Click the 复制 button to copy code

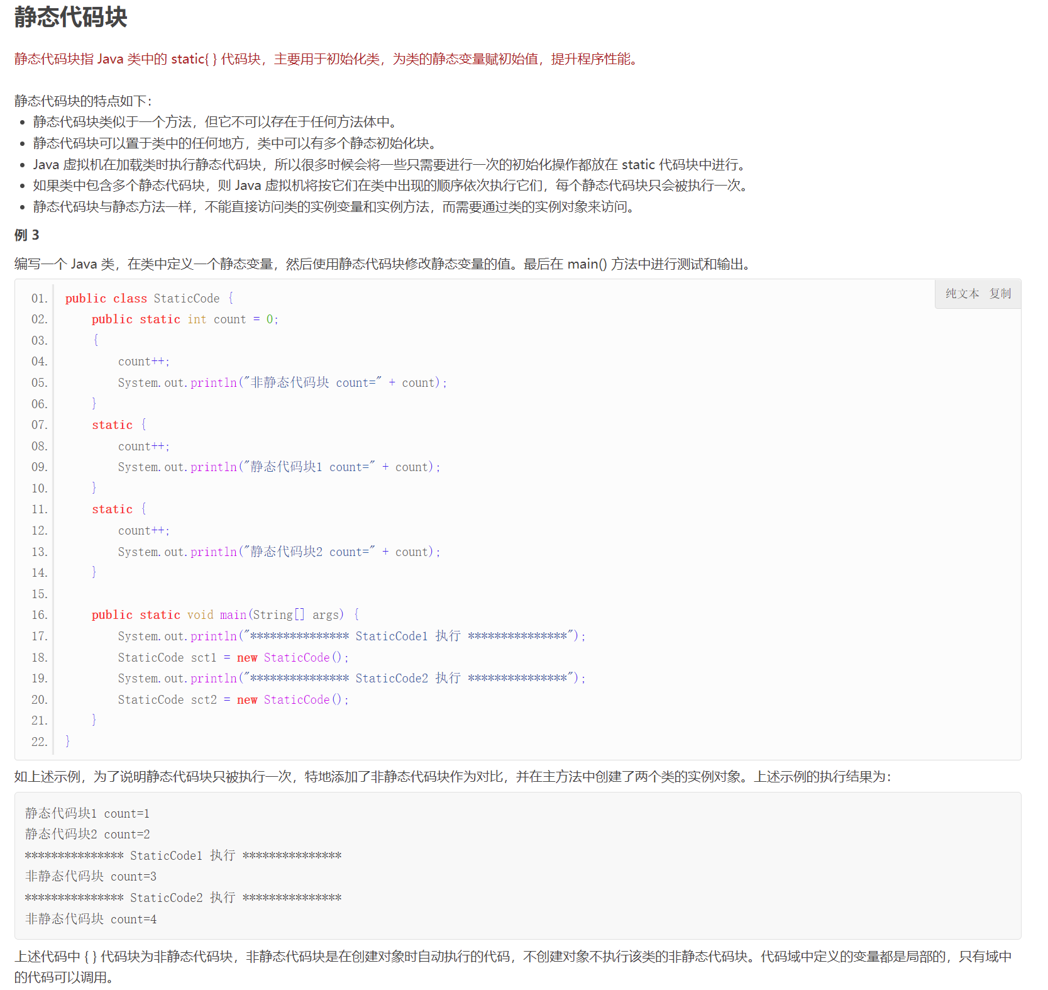tap(1000, 294)
